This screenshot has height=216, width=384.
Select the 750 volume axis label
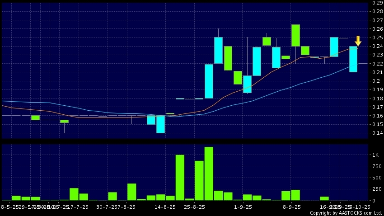[x=375, y=166]
